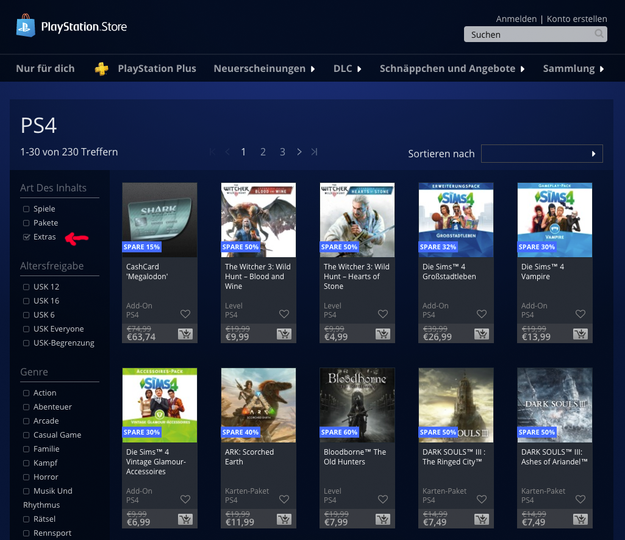Open The Witcher 3 Hearts of Stone cover
625x540 pixels.
coord(357,220)
